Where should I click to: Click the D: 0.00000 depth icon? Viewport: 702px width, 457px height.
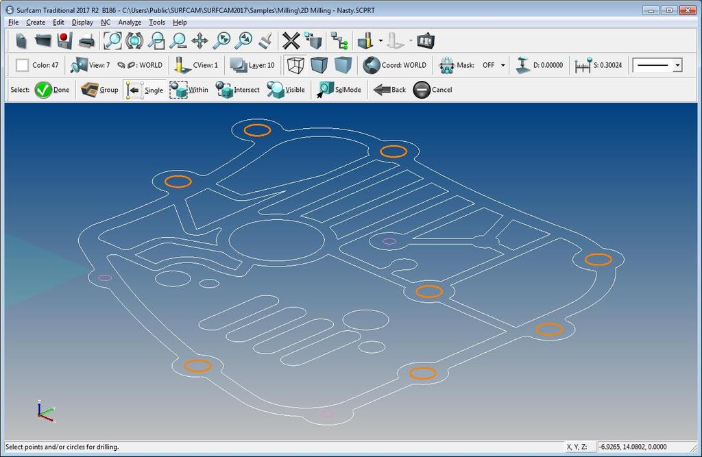pos(522,65)
